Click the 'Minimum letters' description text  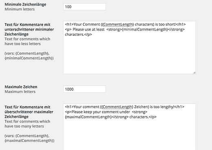pos(20,9)
